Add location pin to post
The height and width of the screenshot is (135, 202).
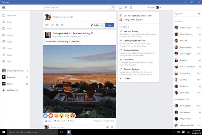pos(62,25)
